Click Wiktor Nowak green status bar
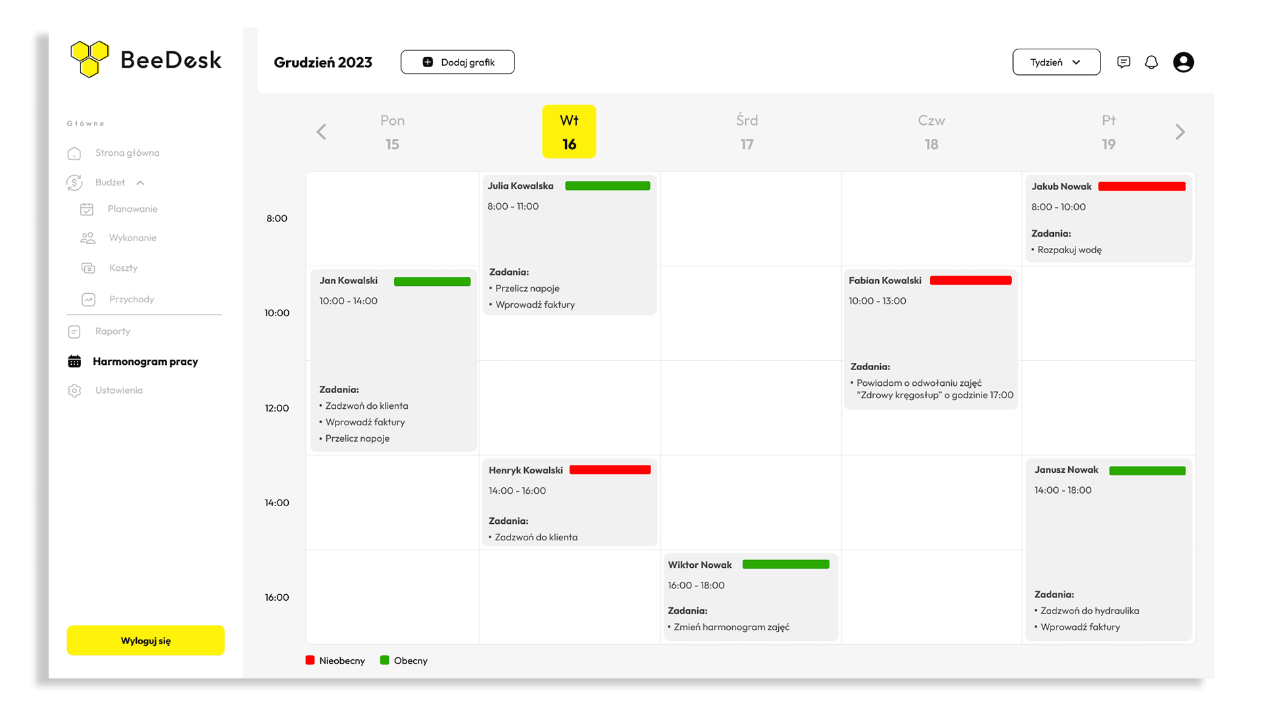Viewport: 1263px width, 706px height. pos(785,565)
